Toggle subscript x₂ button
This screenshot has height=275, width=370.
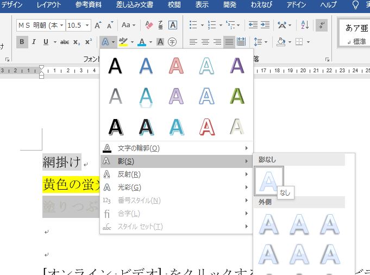point(77,42)
